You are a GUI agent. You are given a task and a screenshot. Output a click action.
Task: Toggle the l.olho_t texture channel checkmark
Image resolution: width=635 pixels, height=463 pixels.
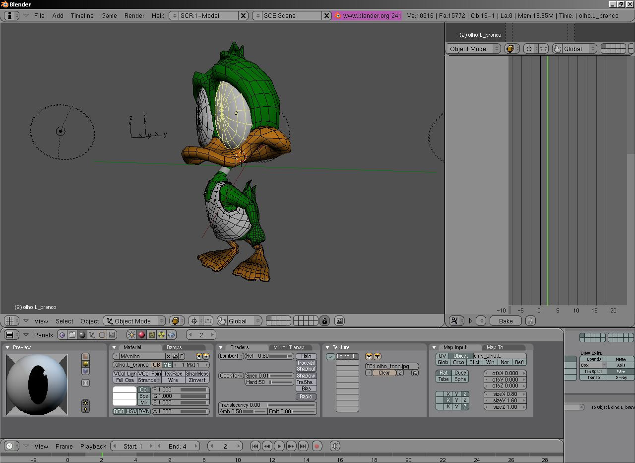(x=330, y=357)
